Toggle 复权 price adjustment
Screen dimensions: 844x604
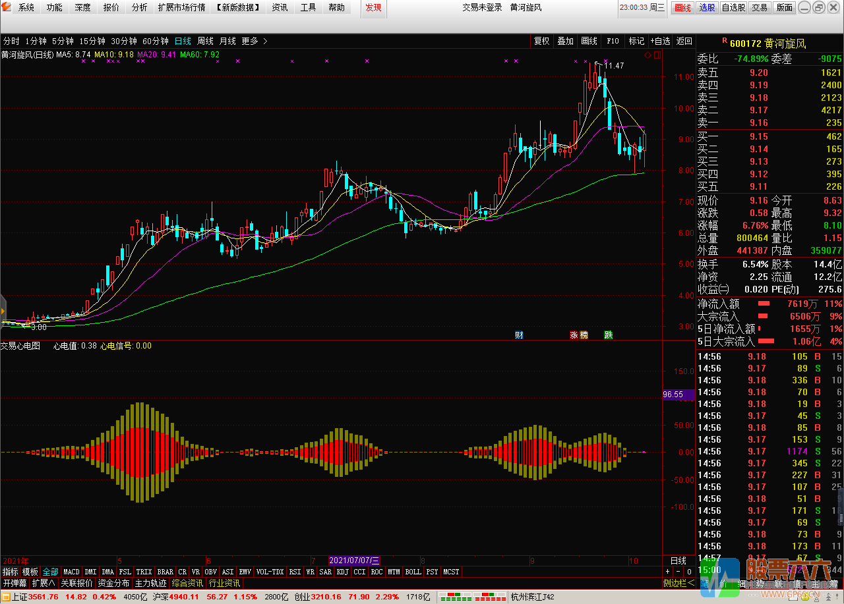tap(541, 41)
